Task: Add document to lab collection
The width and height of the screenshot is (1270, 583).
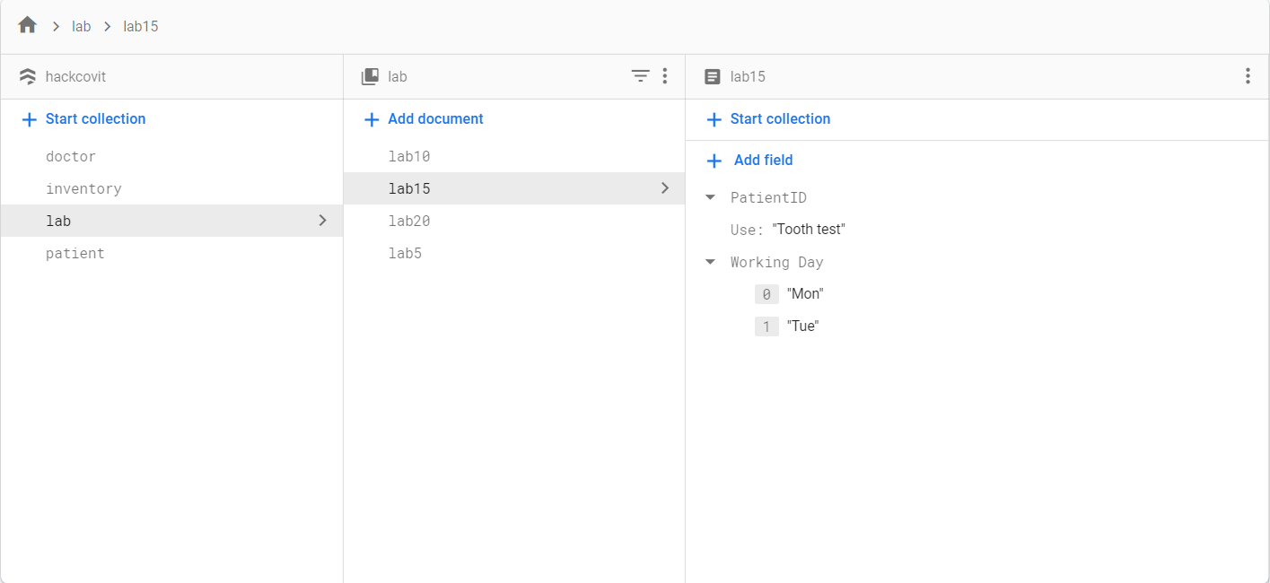Action: coord(435,119)
